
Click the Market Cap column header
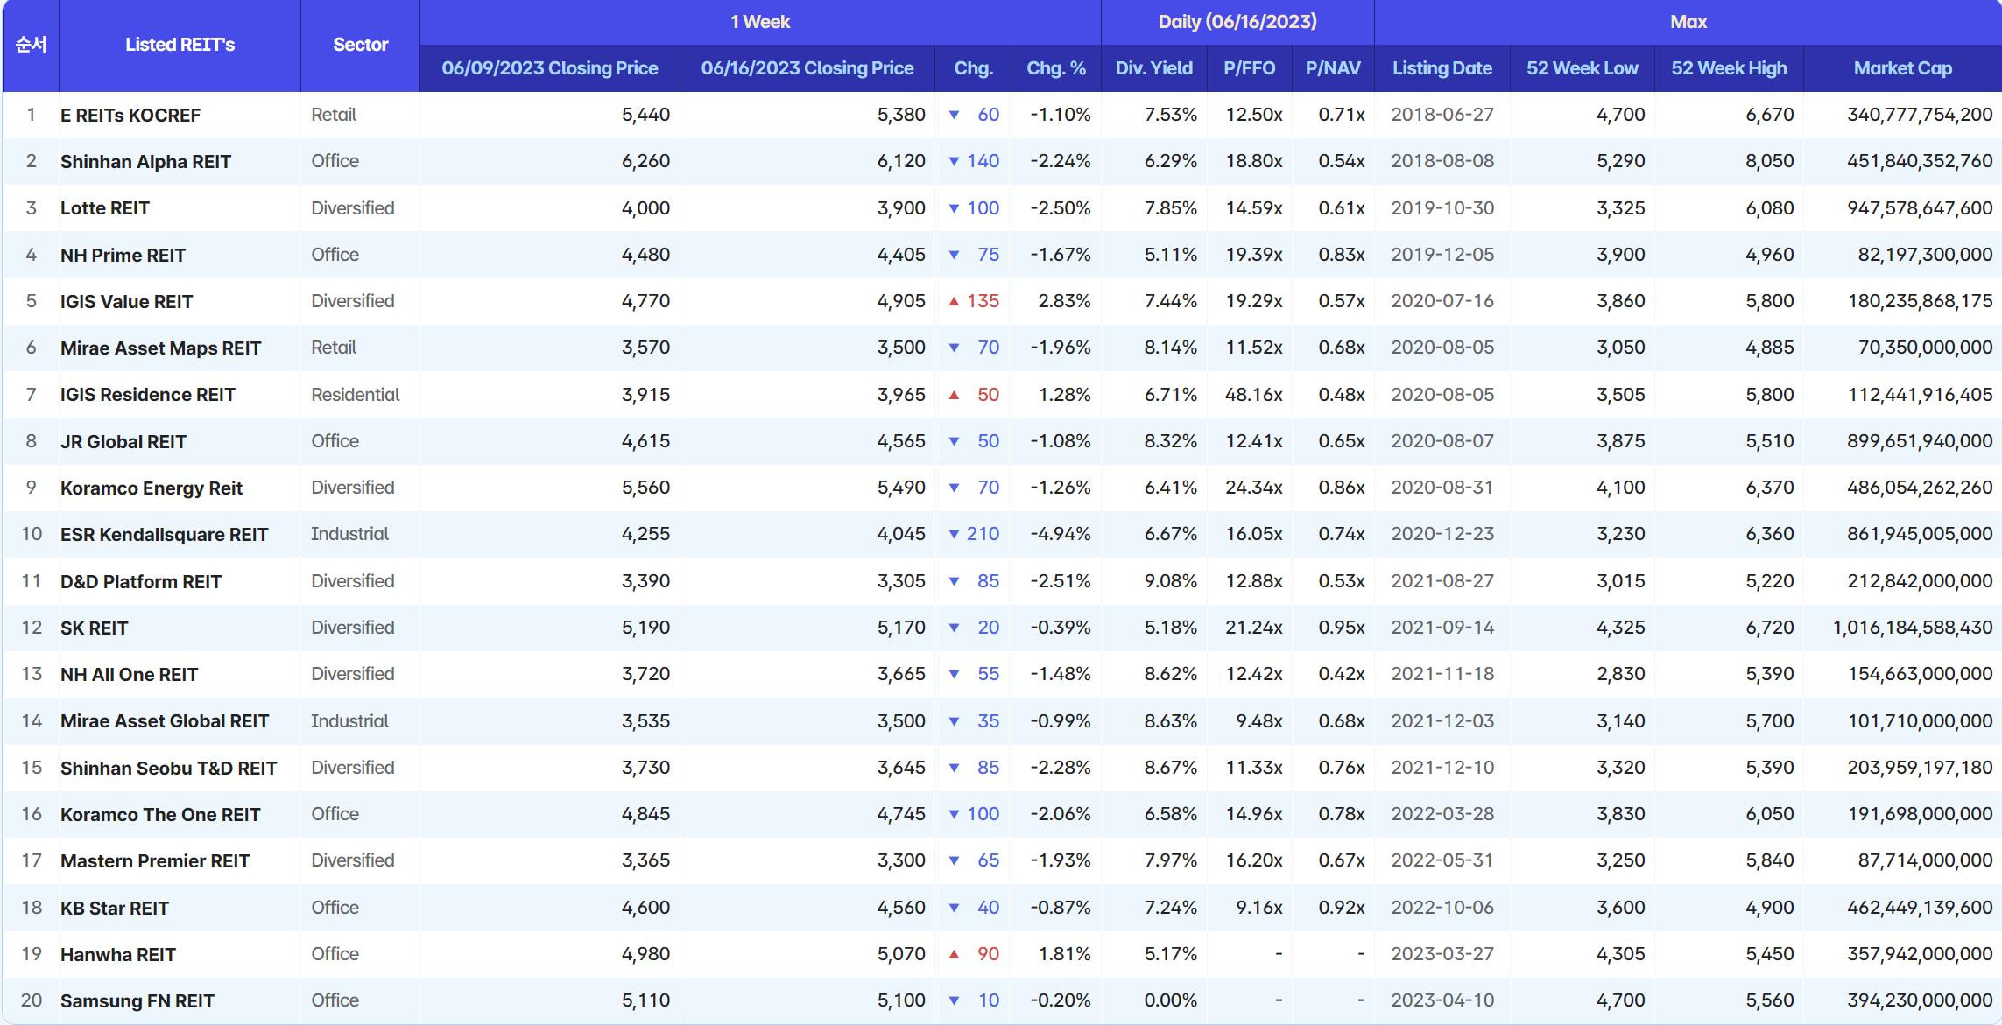(1903, 68)
